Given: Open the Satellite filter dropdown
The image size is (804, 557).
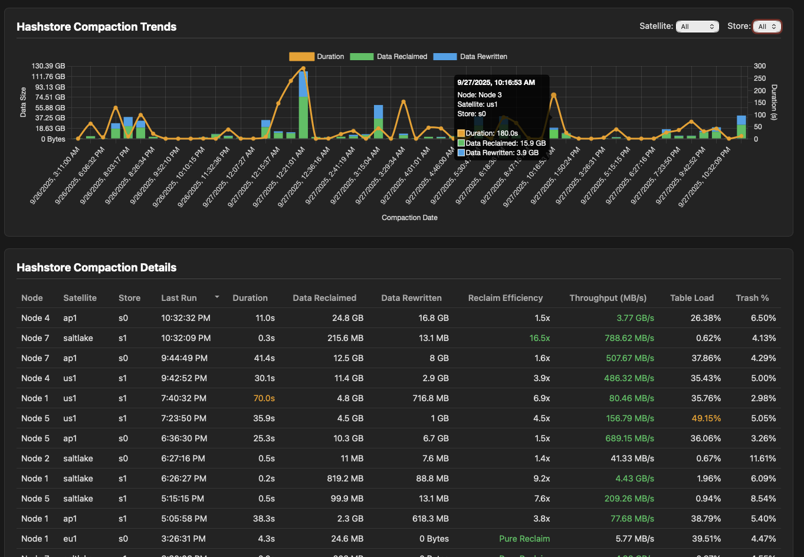Looking at the screenshot, I should pyautogui.click(x=697, y=27).
